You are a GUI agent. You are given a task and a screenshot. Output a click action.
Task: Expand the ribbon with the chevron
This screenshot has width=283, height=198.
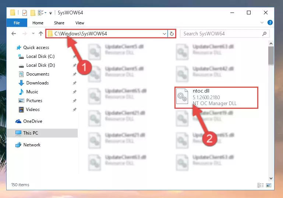click(262, 23)
